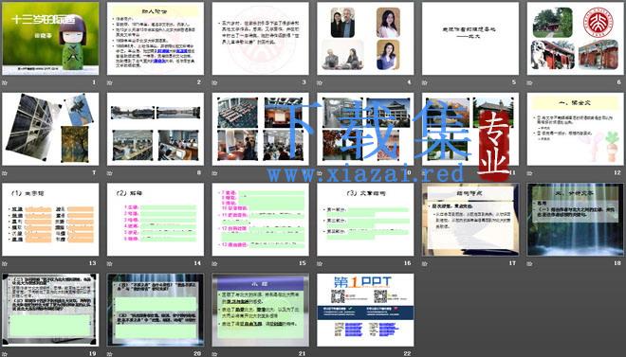Click the animation star icon below slide 21
Screen dimensions: 626x357
tap(214, 354)
